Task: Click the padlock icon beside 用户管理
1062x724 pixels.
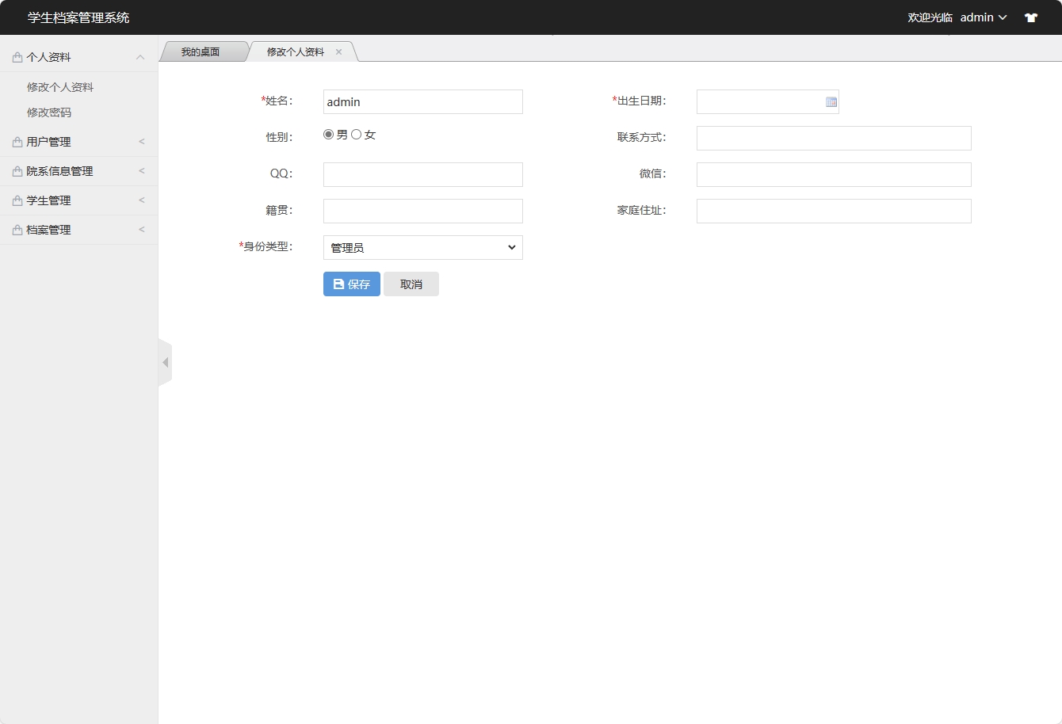Action: (x=17, y=141)
